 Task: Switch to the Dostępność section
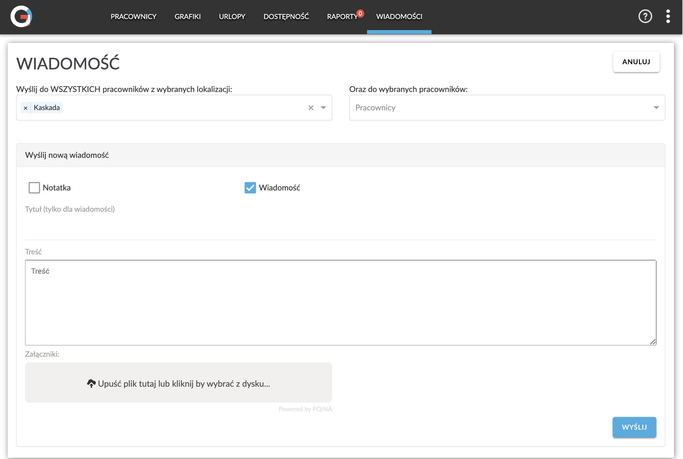click(x=286, y=16)
